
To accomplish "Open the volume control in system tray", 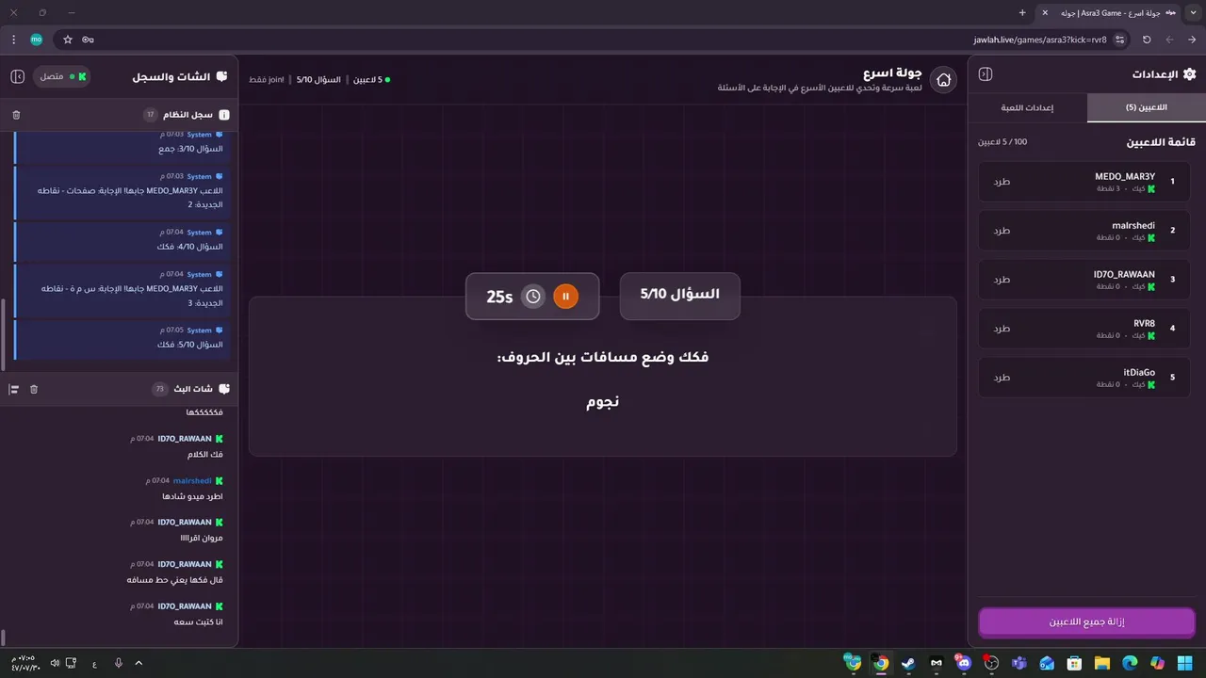I will pos(55,663).
